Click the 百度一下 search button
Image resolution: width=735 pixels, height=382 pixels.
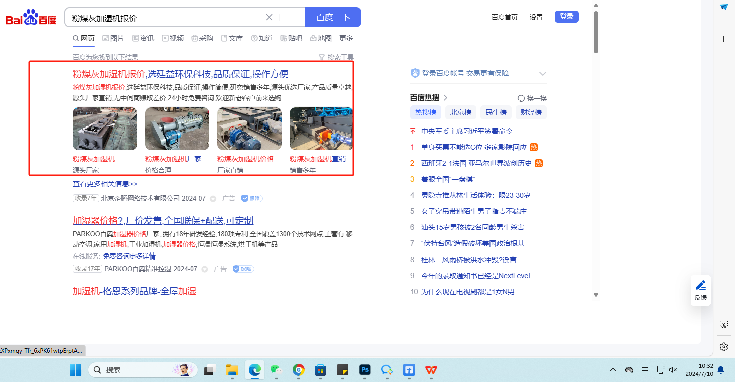[x=333, y=17]
